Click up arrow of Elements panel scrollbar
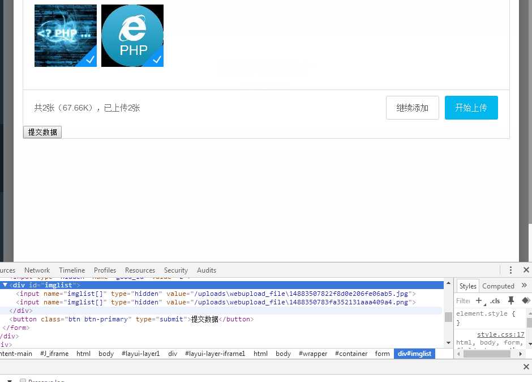Viewport: 532px width, 382px height. [x=448, y=283]
